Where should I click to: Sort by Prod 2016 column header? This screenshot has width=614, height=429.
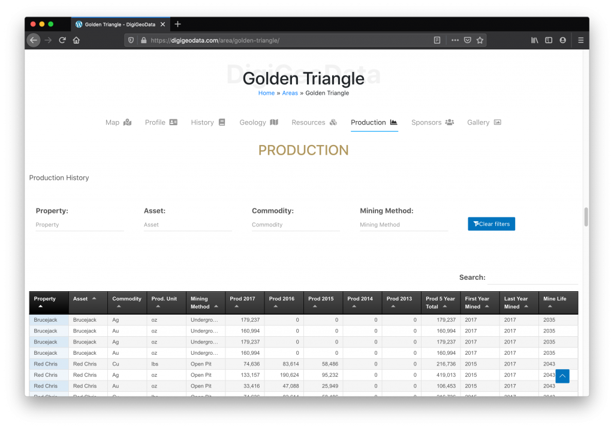tap(284, 303)
